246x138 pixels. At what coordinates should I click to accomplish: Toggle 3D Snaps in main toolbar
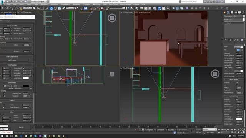91,8
